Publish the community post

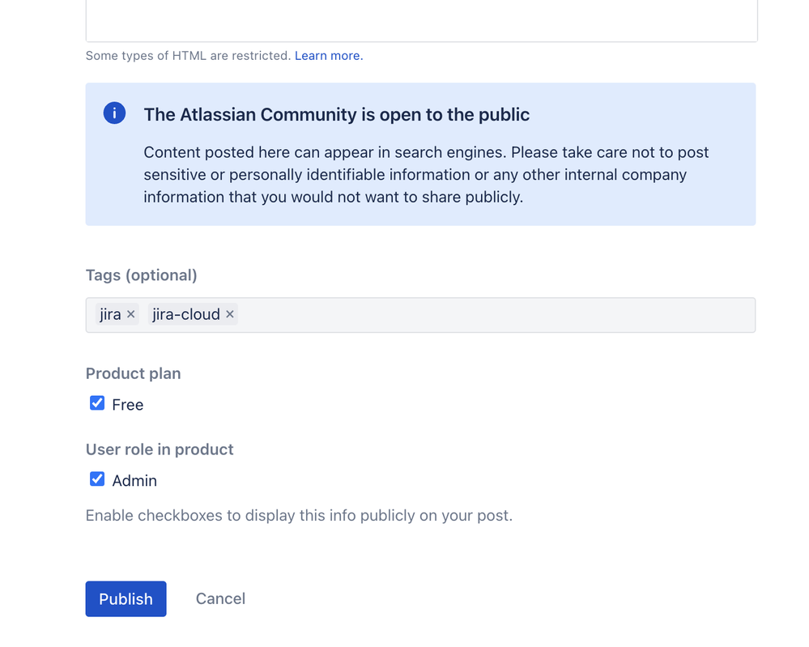click(x=126, y=598)
